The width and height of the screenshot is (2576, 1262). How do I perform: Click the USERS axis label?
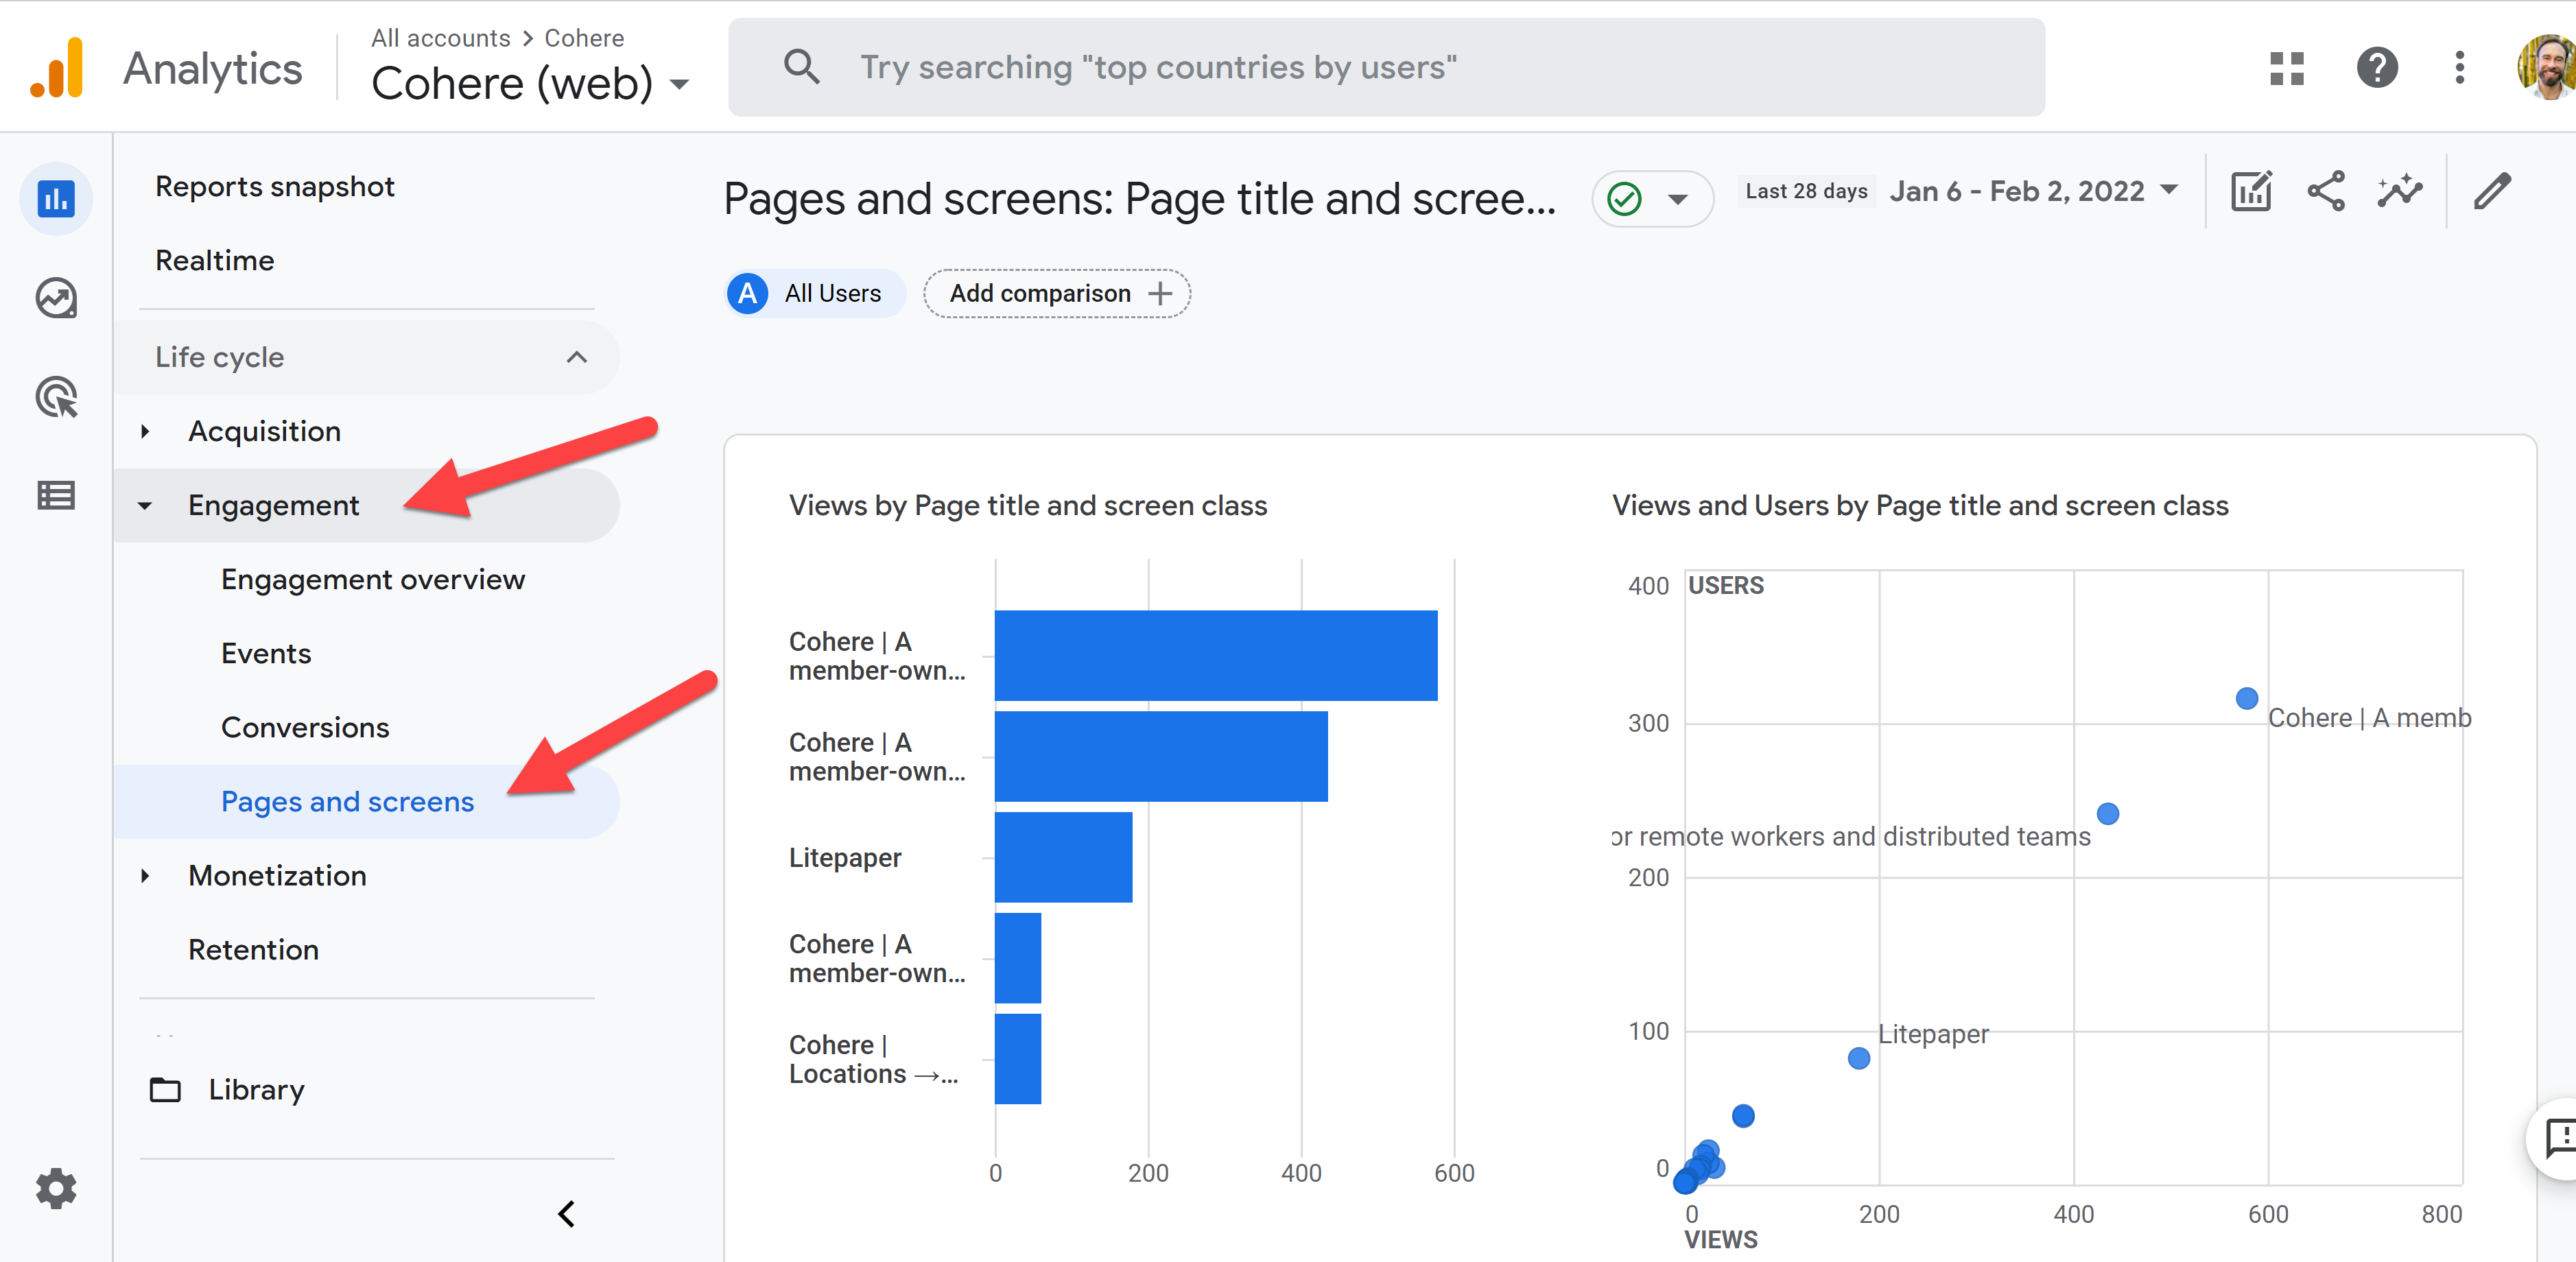1726,585
